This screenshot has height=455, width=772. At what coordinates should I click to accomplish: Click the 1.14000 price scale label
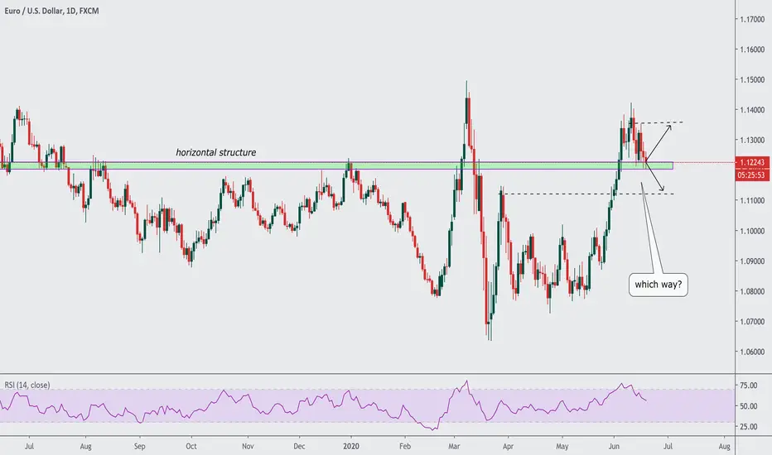(x=752, y=110)
